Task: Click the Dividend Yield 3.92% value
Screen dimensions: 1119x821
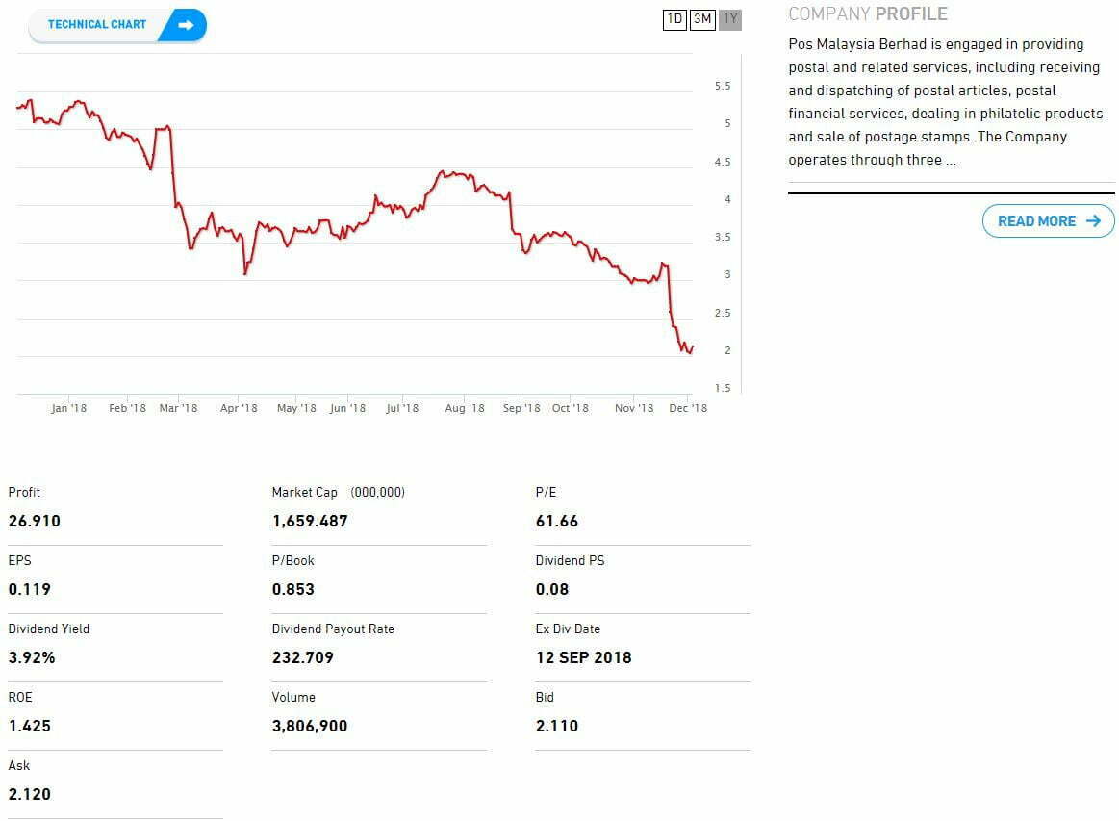Action: [32, 657]
